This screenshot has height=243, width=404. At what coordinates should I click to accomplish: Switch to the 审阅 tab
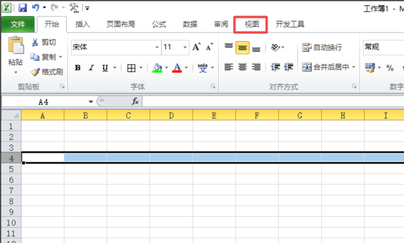(x=221, y=24)
